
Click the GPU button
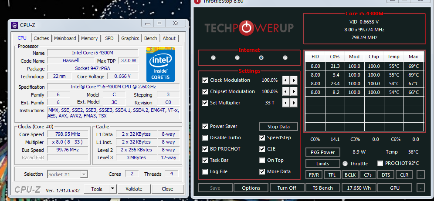pos(395,188)
